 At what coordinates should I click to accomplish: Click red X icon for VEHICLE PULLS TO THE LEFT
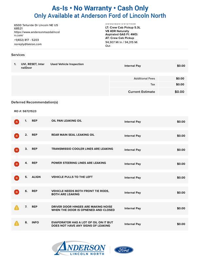17,178
